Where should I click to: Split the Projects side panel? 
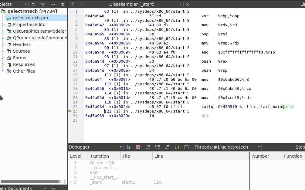pyautogui.click(x=53, y=4)
